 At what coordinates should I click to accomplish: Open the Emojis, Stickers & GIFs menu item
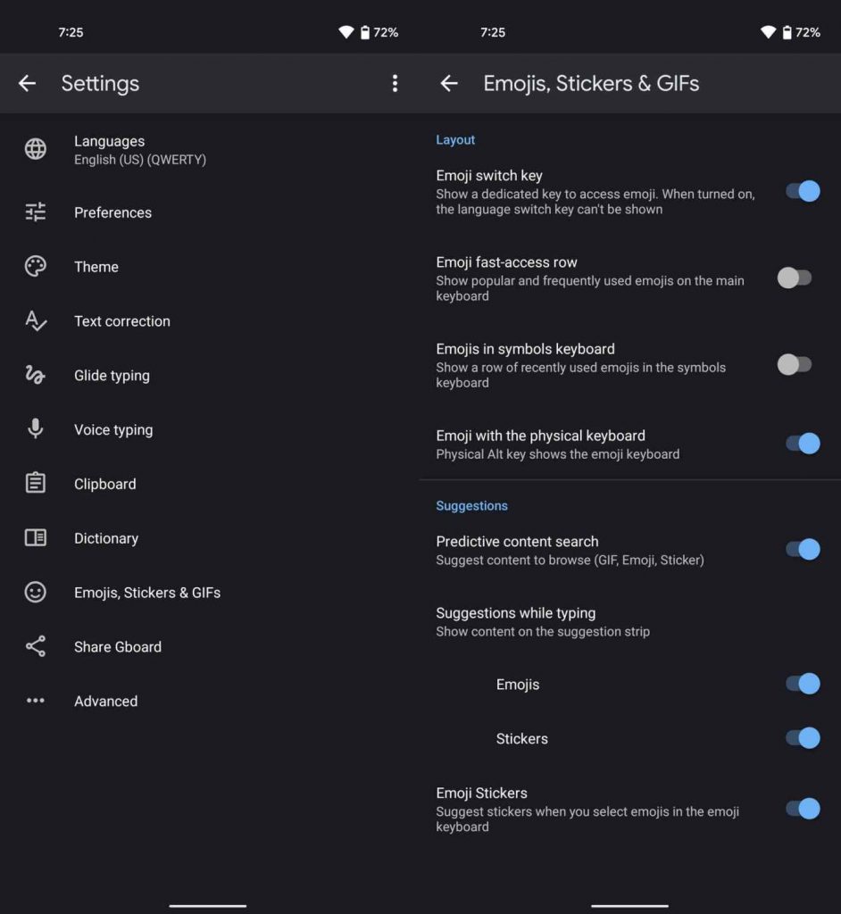(147, 593)
